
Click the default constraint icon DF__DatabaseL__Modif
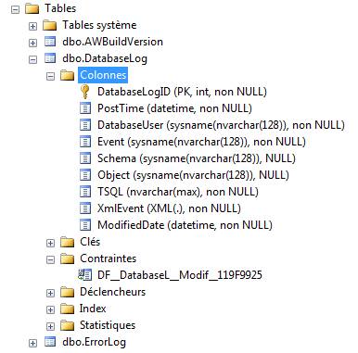[84, 275]
